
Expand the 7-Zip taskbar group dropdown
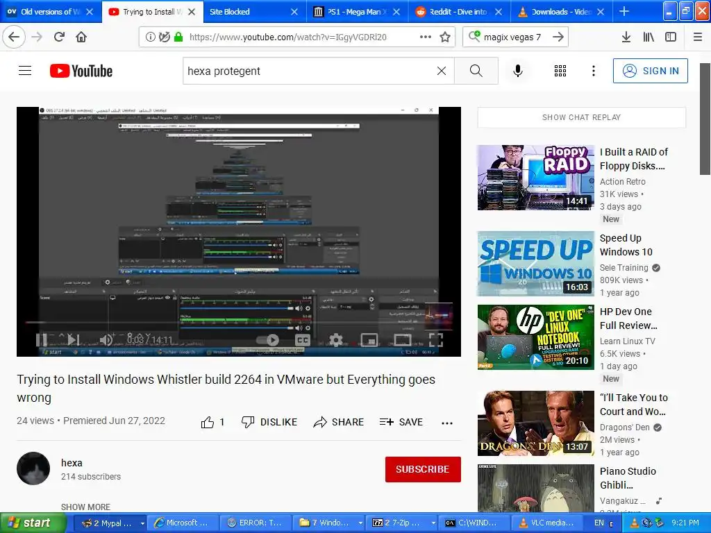click(433, 523)
